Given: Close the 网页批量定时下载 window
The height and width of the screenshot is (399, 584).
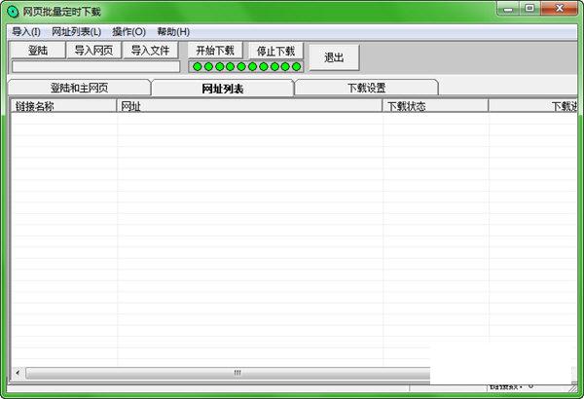Looking at the screenshot, I should point(559,9).
